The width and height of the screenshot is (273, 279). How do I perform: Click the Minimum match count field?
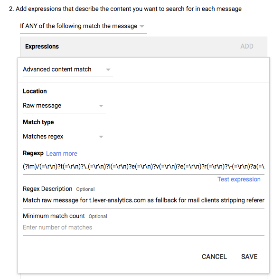[143, 228]
